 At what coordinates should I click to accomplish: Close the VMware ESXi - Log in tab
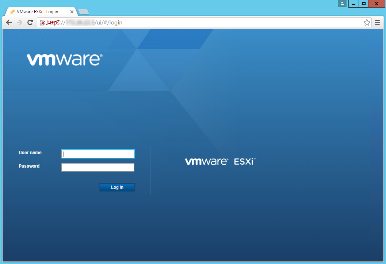[x=72, y=12]
